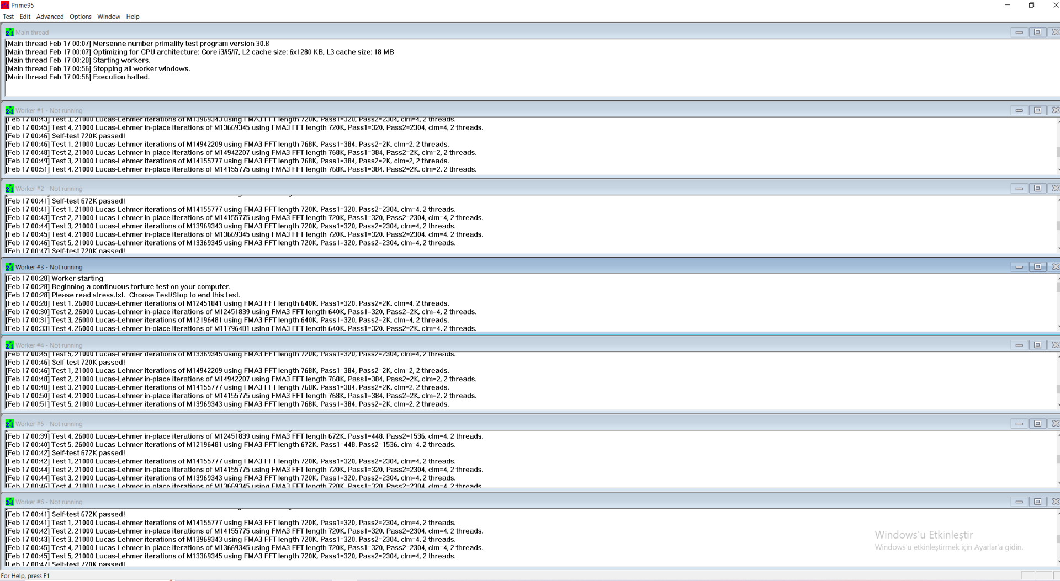Click 'Self-test 672K passed!' in Worker #5
Image resolution: width=1060 pixels, height=581 pixels.
[x=66, y=453]
